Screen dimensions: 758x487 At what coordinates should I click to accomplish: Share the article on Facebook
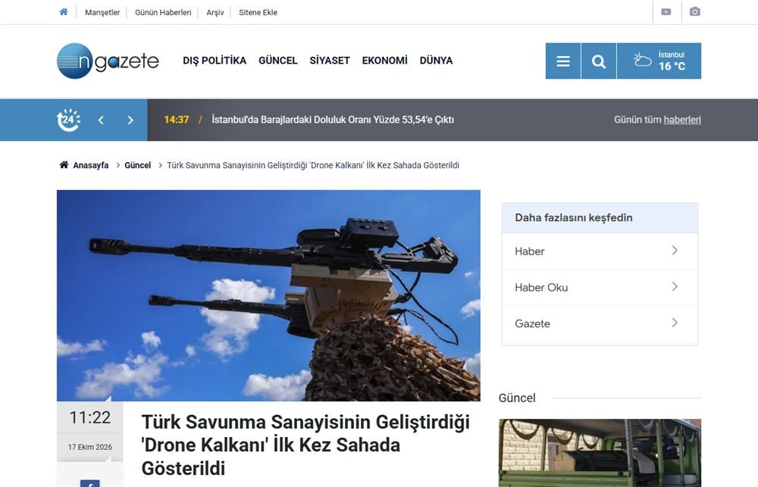pyautogui.click(x=90, y=483)
